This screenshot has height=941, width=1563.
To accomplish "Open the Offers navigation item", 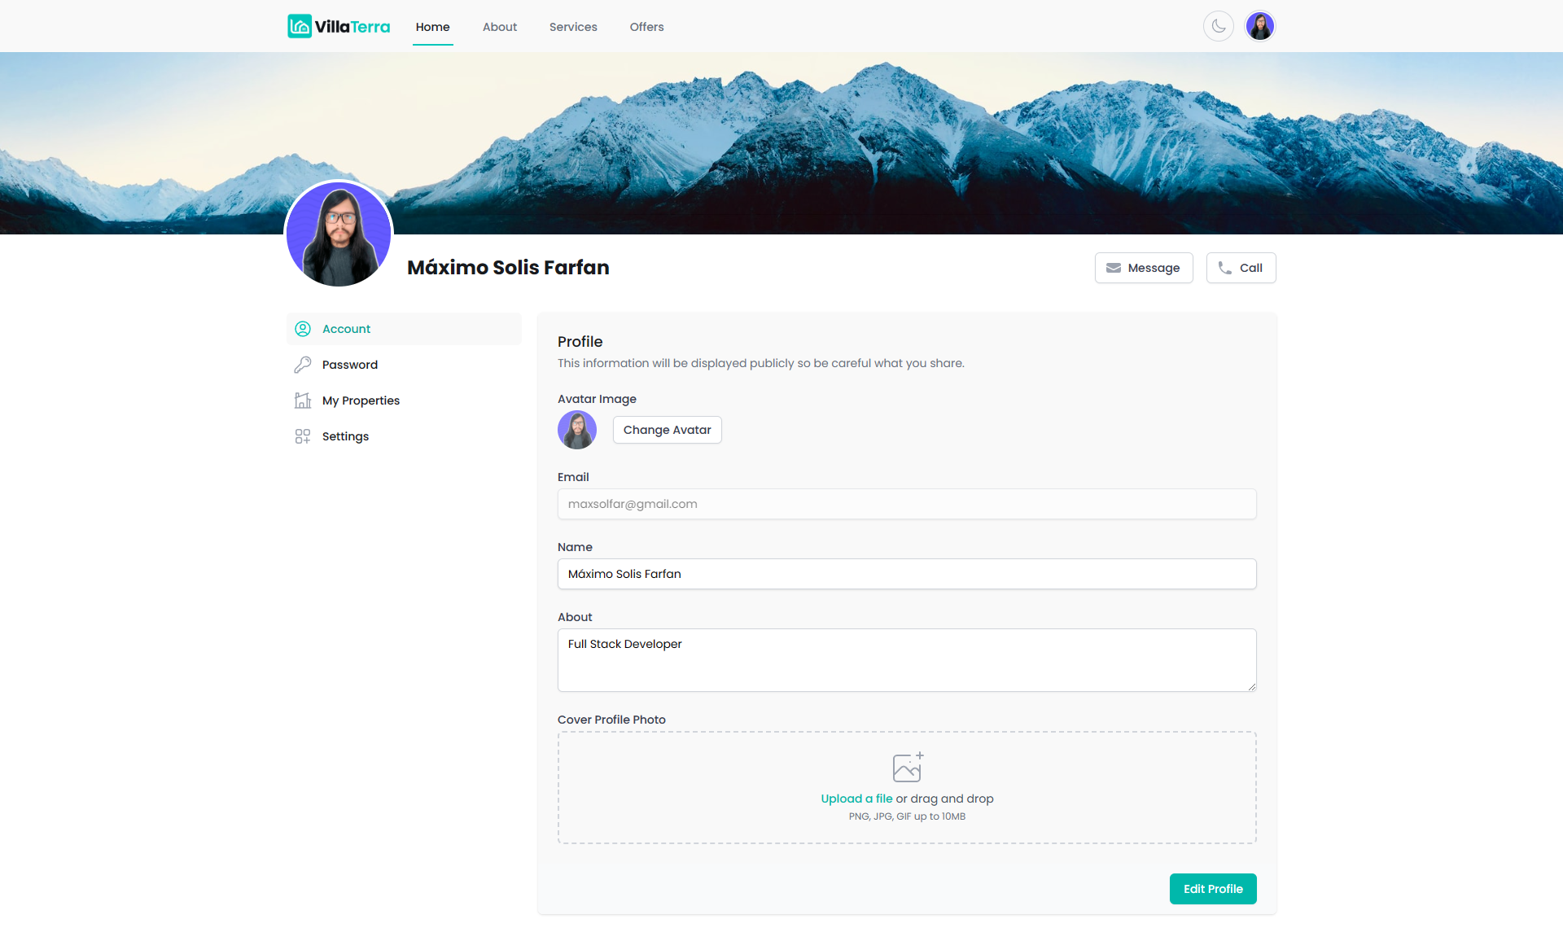I will click(x=646, y=26).
